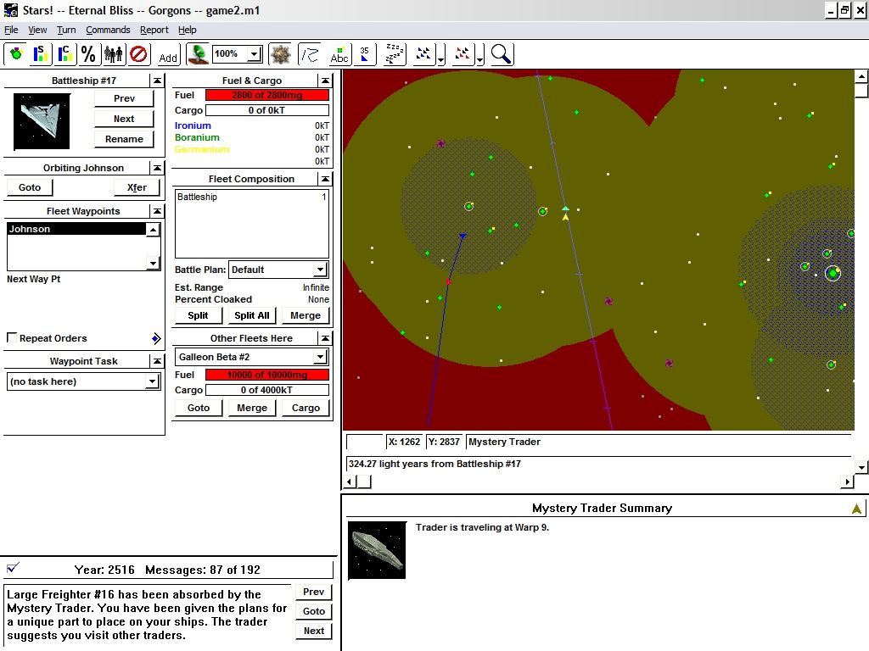Screen dimensions: 869x651
Task: Toggle scanner coverage plant icon
Action: (x=198, y=54)
